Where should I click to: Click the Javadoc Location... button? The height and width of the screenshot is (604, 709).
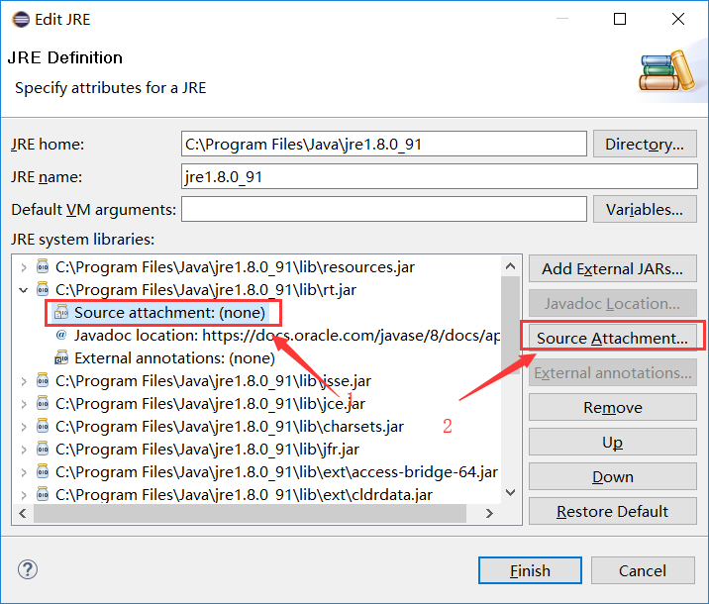coord(612,303)
